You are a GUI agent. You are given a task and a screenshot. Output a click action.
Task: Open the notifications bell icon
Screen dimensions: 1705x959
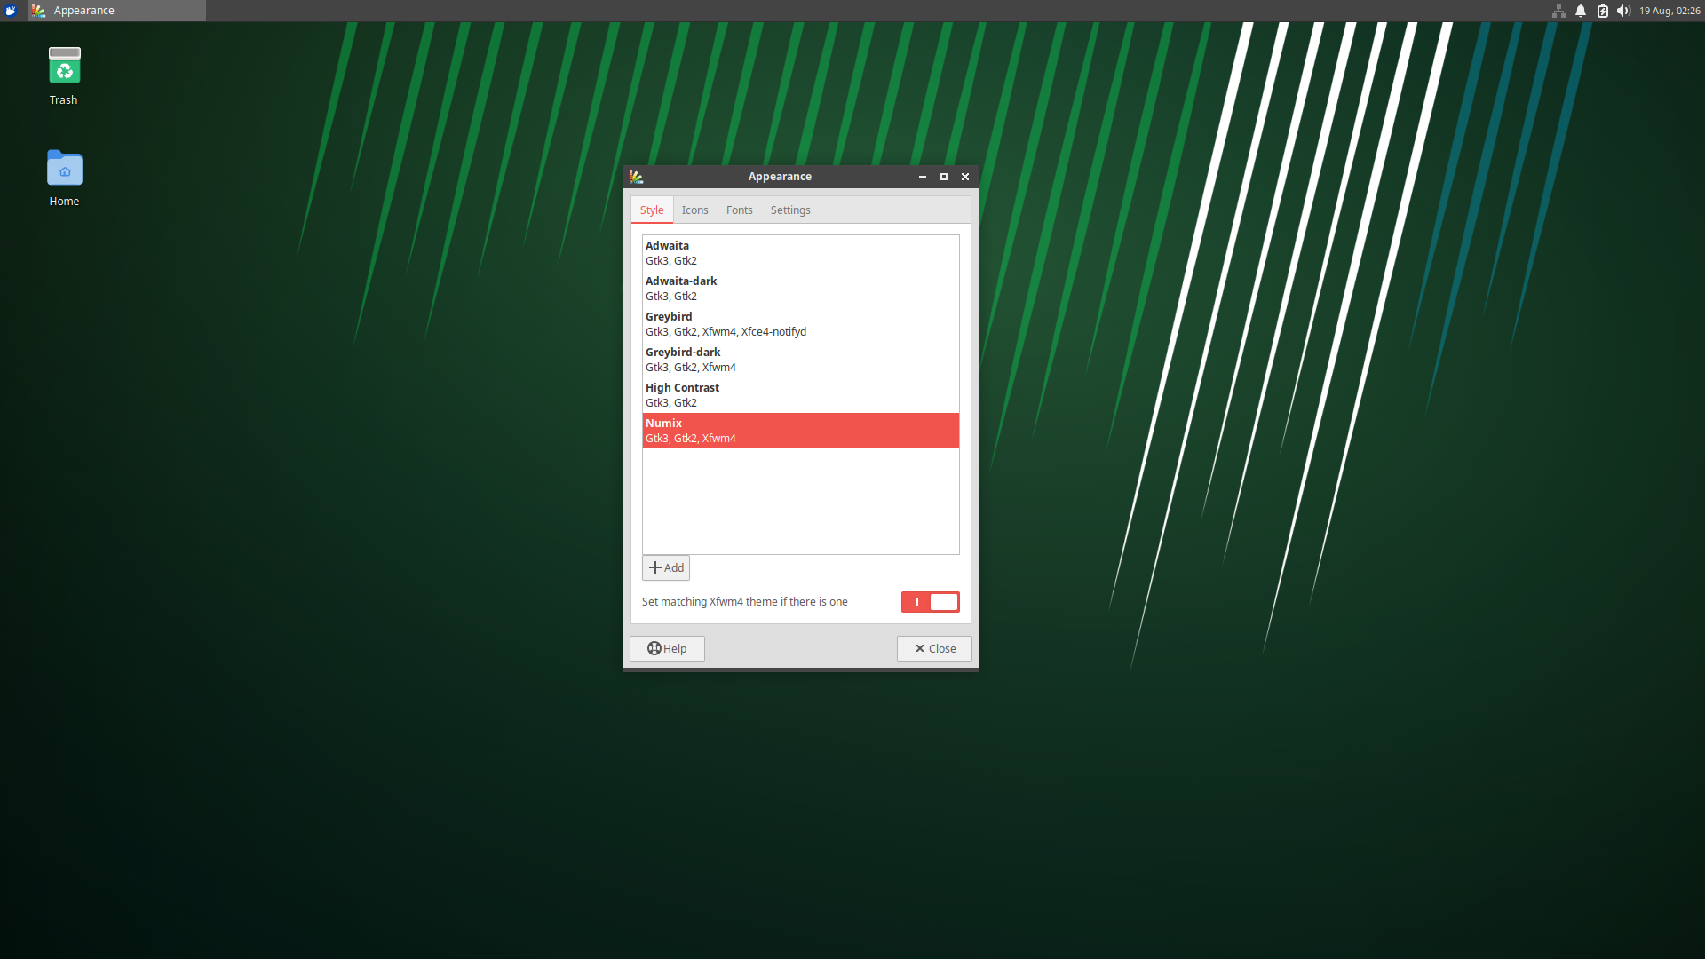click(x=1581, y=11)
